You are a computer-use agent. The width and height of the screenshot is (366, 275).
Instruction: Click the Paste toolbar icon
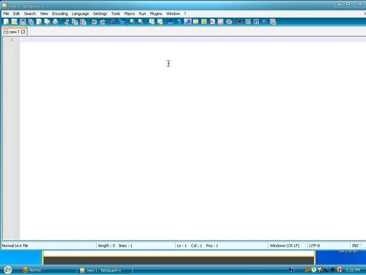point(83,22)
